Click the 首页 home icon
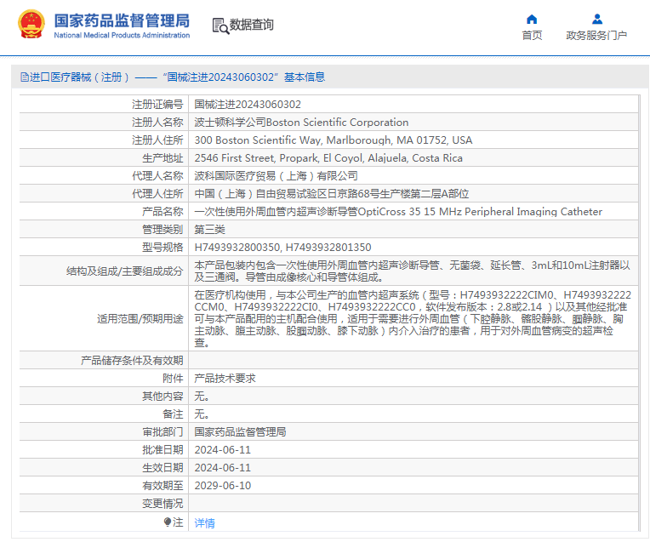Screen dimensions: 650x542 532,19
